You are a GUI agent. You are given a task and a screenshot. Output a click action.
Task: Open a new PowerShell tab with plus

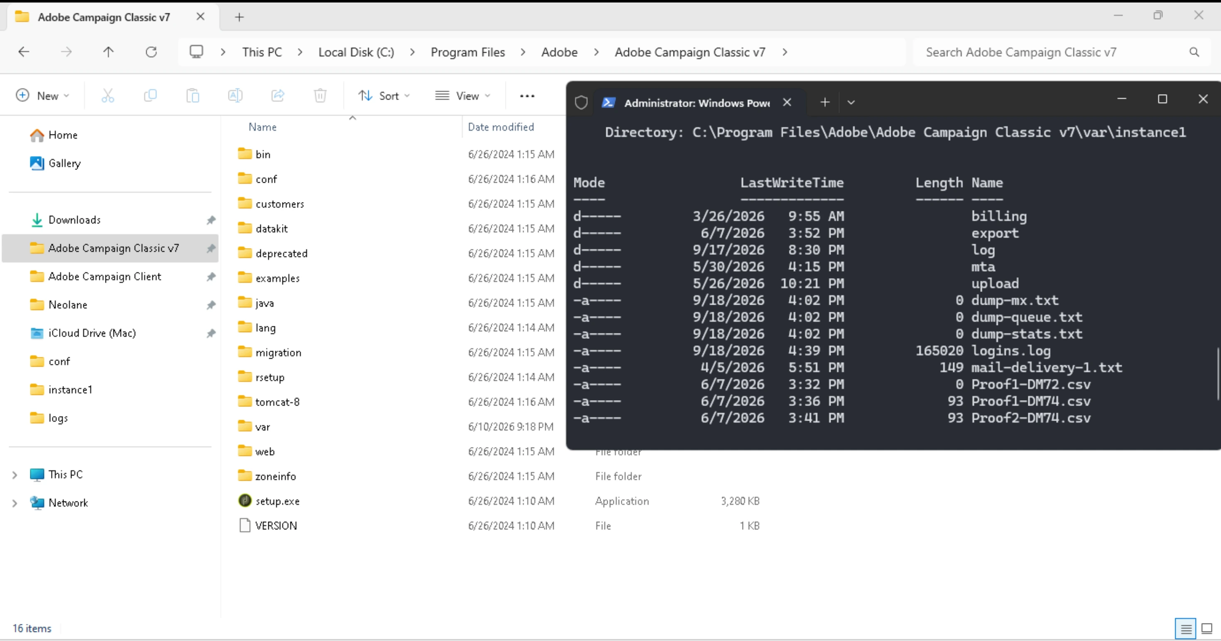click(825, 102)
